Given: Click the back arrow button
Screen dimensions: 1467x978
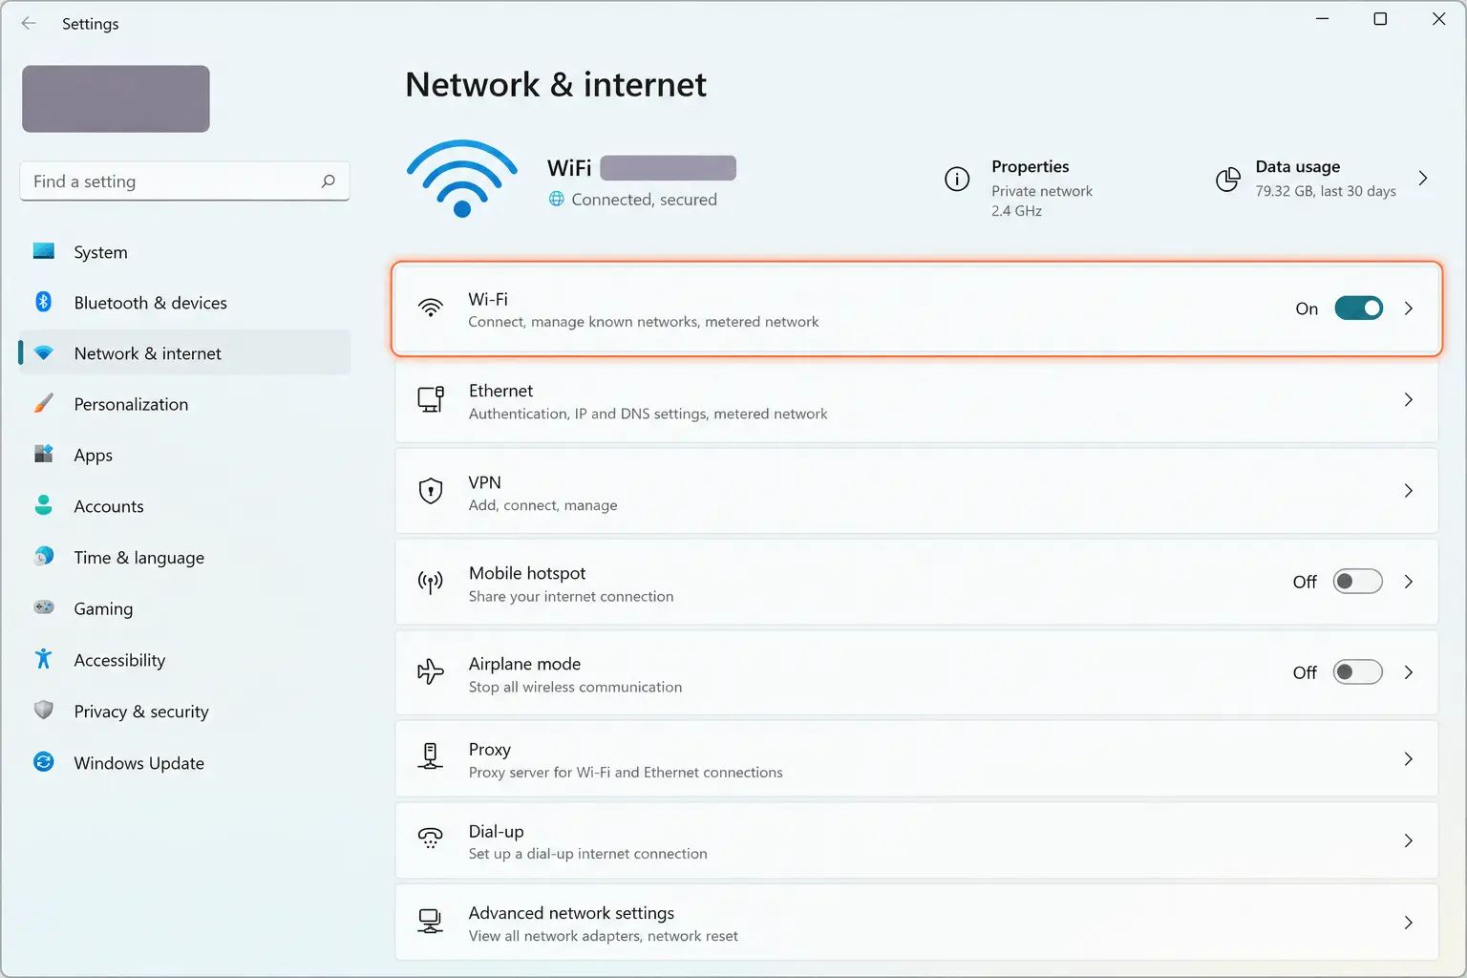Looking at the screenshot, I should tap(29, 23).
